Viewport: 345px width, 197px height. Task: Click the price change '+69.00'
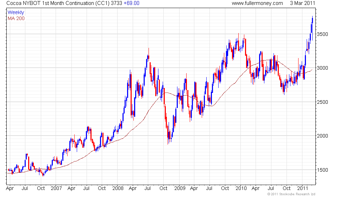click(x=132, y=3)
